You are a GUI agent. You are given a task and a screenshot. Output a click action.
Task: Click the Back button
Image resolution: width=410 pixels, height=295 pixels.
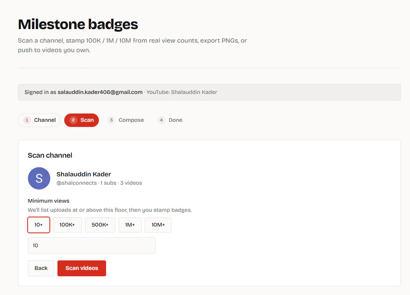pos(41,268)
